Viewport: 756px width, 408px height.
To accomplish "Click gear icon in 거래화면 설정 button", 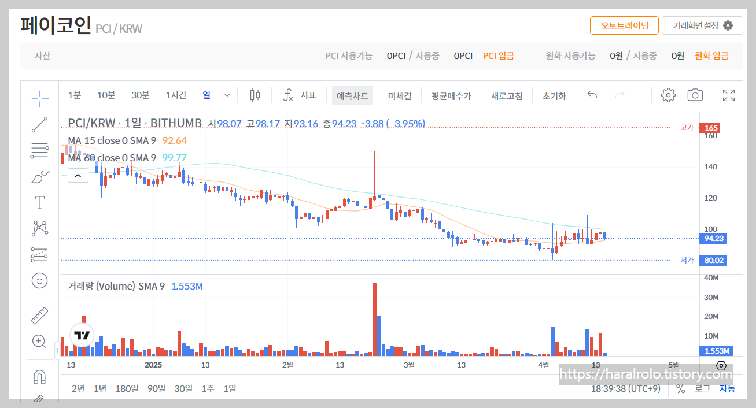I will pos(728,25).
